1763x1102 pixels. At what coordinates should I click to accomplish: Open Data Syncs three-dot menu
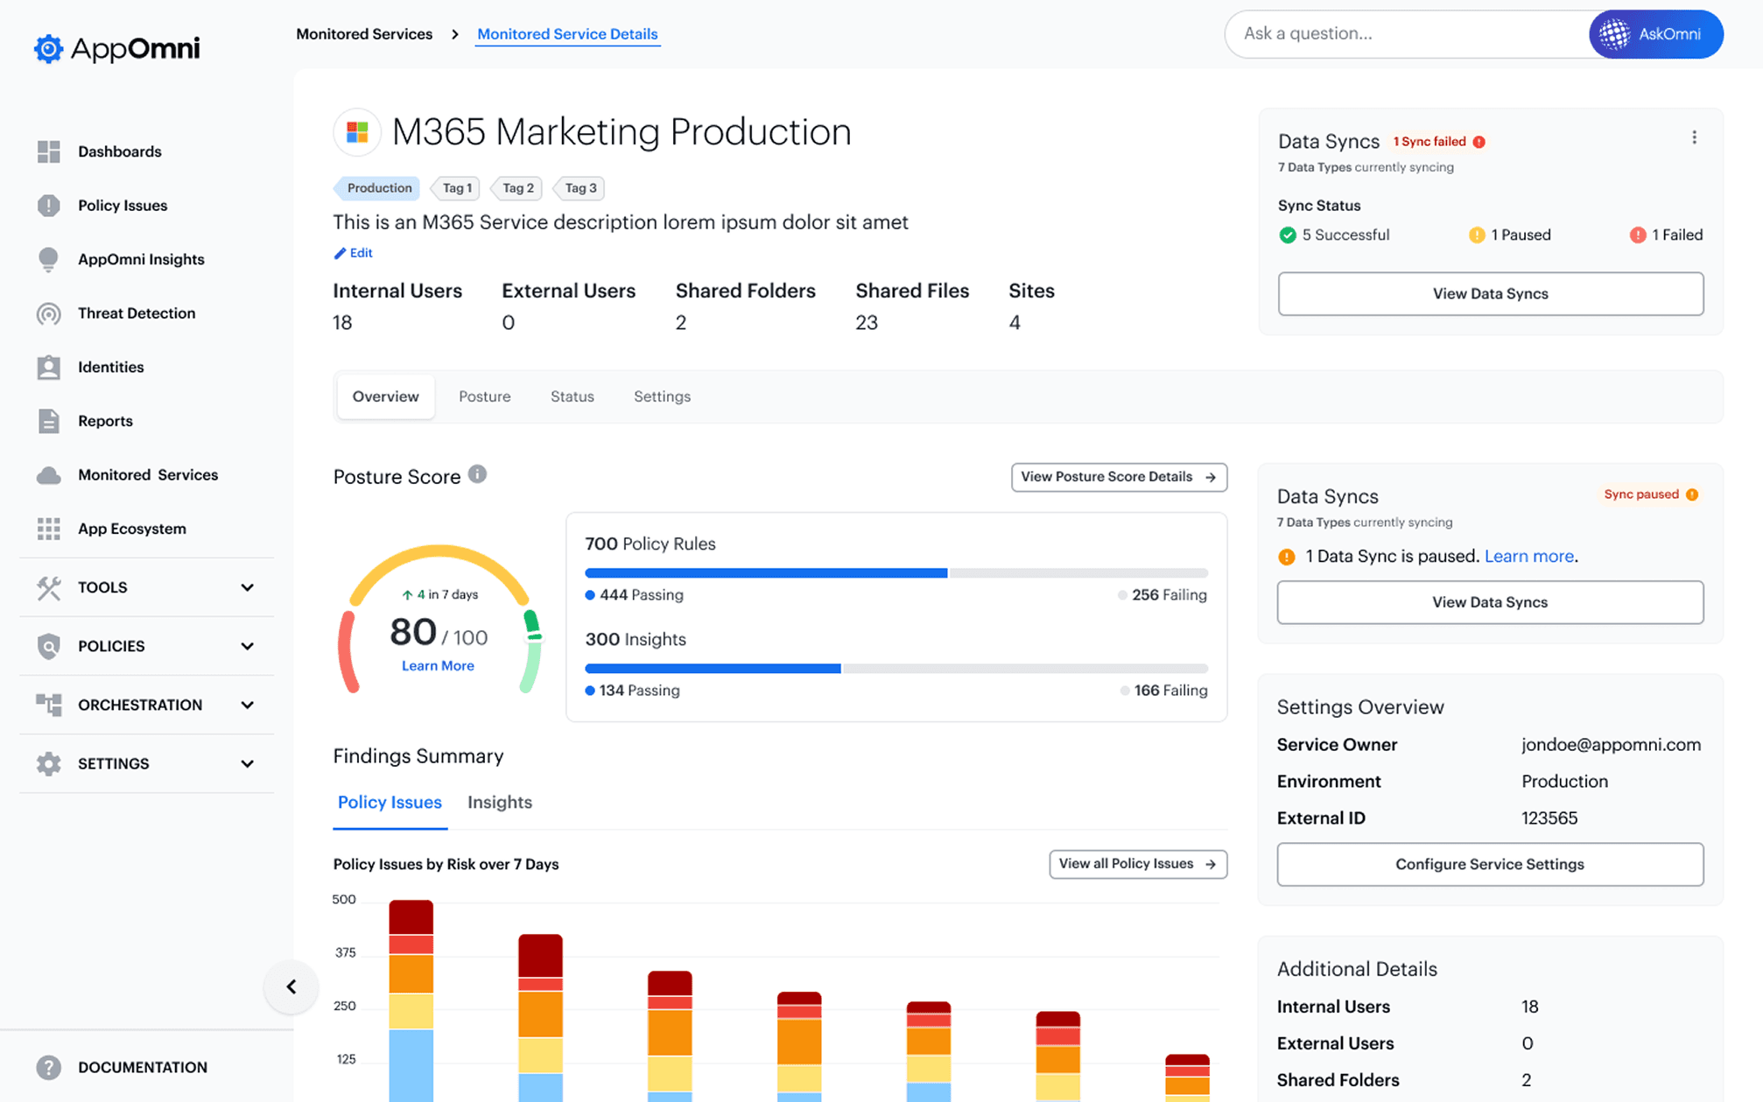coord(1694,137)
